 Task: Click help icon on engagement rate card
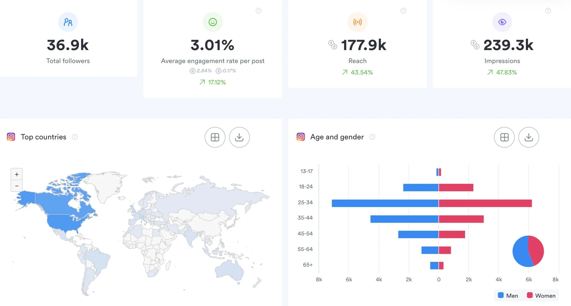pyautogui.click(x=258, y=11)
